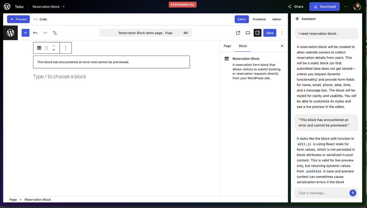367x208 pixels.
Task: Open the device preview laptop icon
Action: [x=248, y=33]
